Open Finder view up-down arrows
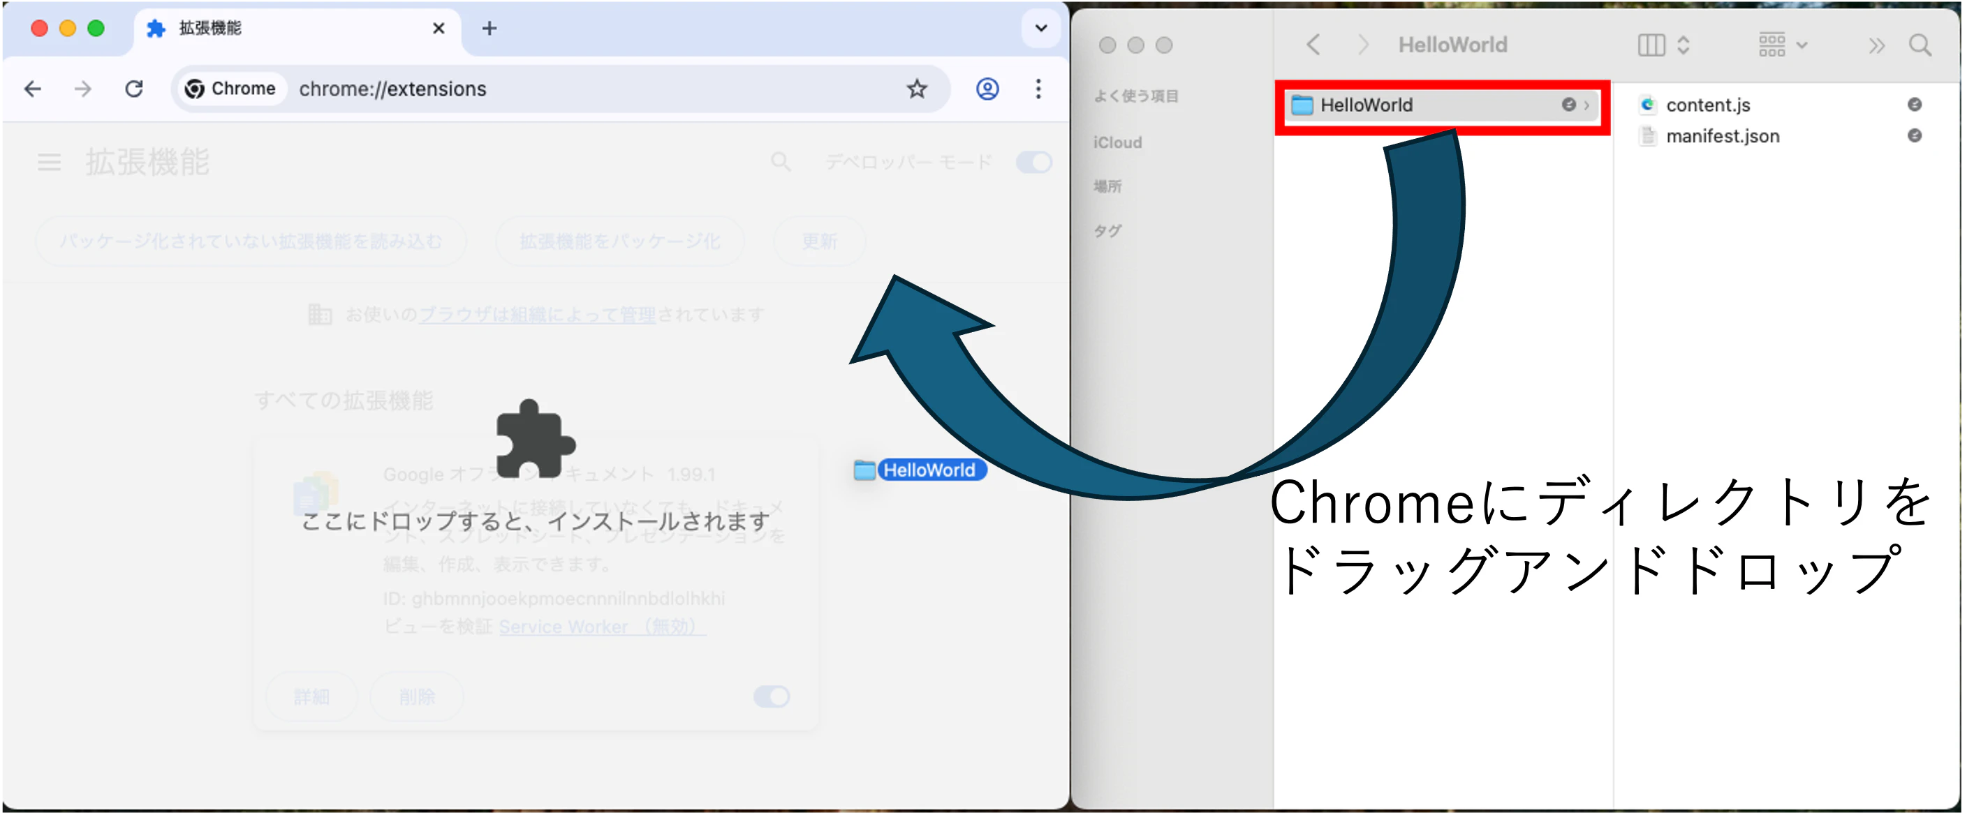Image resolution: width=1974 pixels, height=815 pixels. (1683, 45)
